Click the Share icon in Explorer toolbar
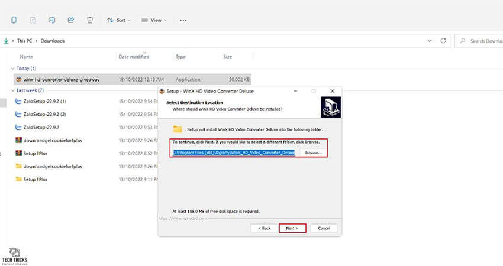The width and height of the screenshot is (503, 266). [x=71, y=20]
